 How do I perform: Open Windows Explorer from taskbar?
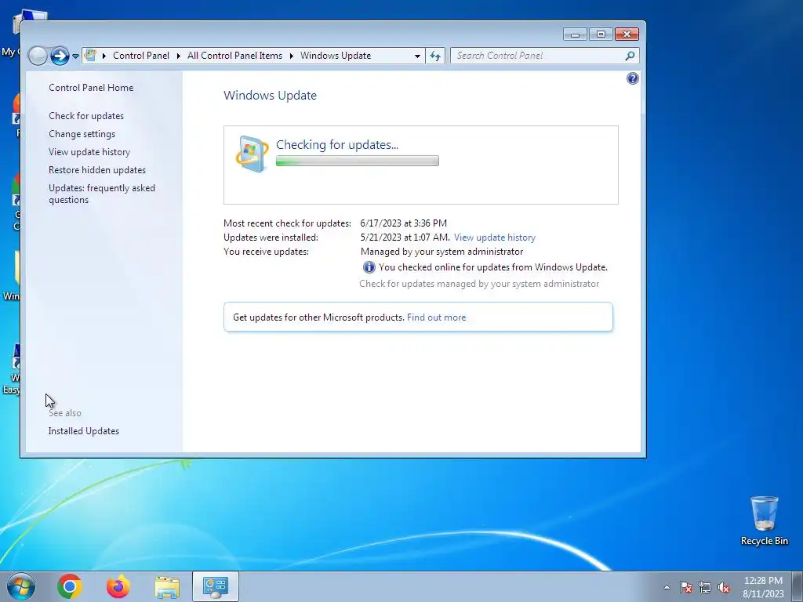coord(167,586)
